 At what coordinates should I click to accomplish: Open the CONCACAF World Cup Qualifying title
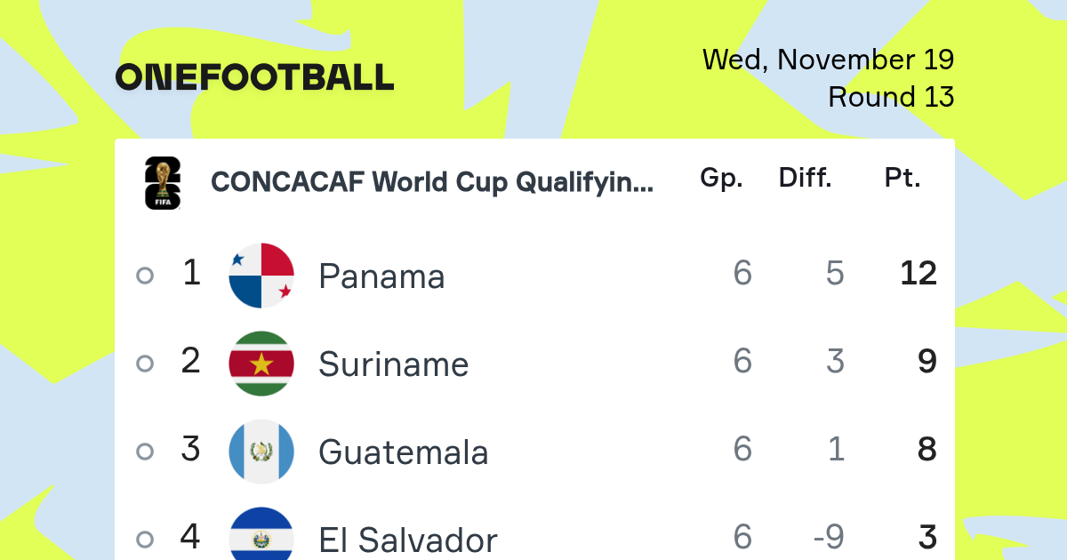click(432, 182)
